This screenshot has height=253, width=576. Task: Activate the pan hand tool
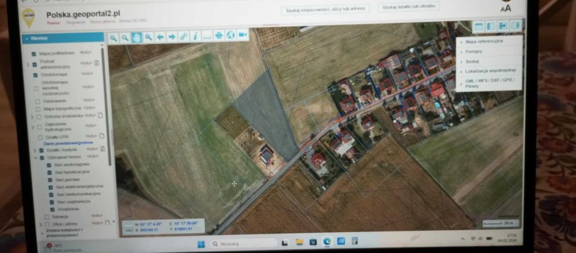coord(137,37)
